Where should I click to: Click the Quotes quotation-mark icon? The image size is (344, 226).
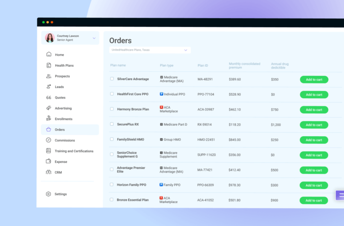pos(49,97)
